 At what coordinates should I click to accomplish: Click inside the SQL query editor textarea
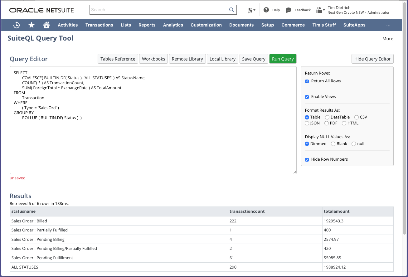tap(153, 120)
